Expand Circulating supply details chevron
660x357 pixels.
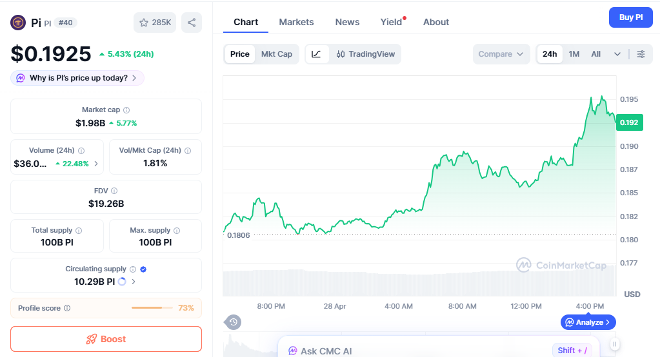[134, 282]
